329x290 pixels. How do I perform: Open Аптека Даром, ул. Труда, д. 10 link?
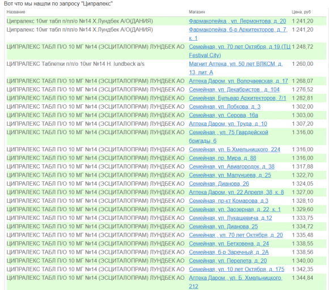[x=228, y=124]
